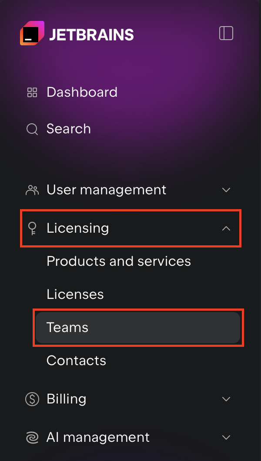Expand the AI management chevron
This screenshot has height=461, width=261.
(x=226, y=437)
